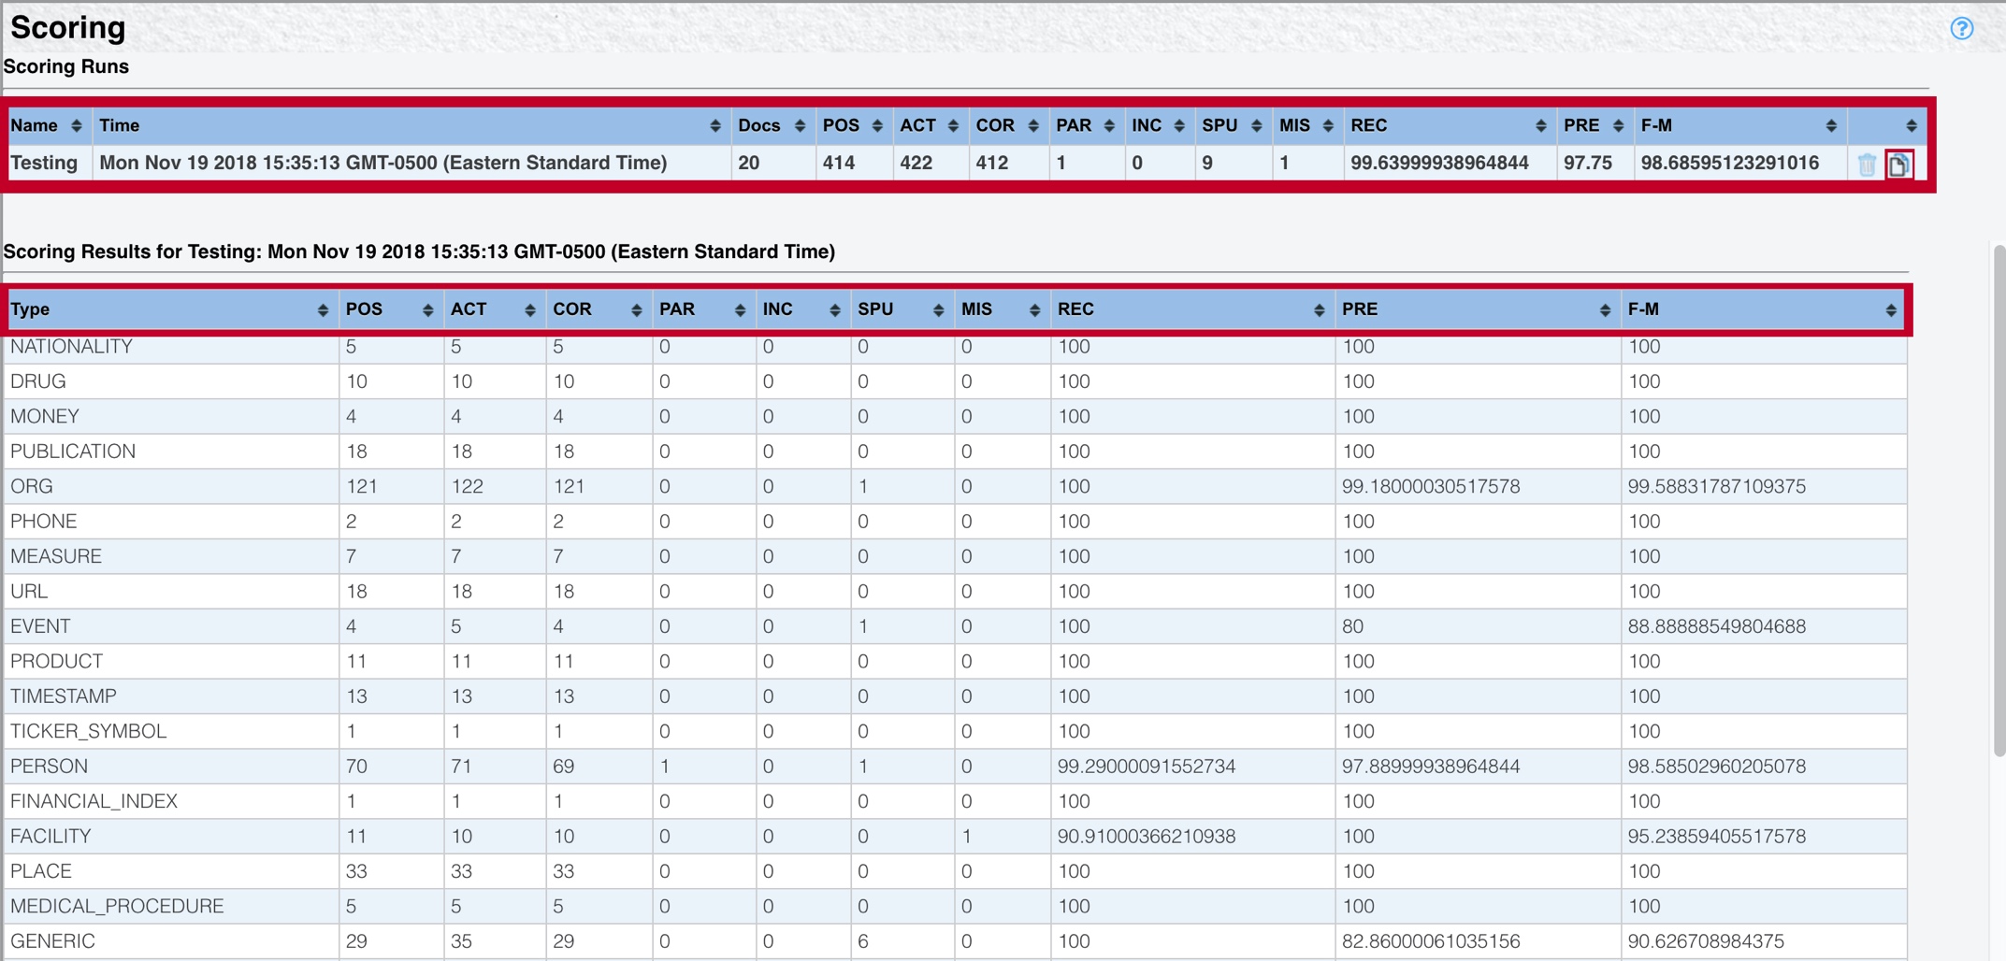This screenshot has height=961, width=2006.
Task: Open the help question mark icon
Action: (x=1961, y=29)
